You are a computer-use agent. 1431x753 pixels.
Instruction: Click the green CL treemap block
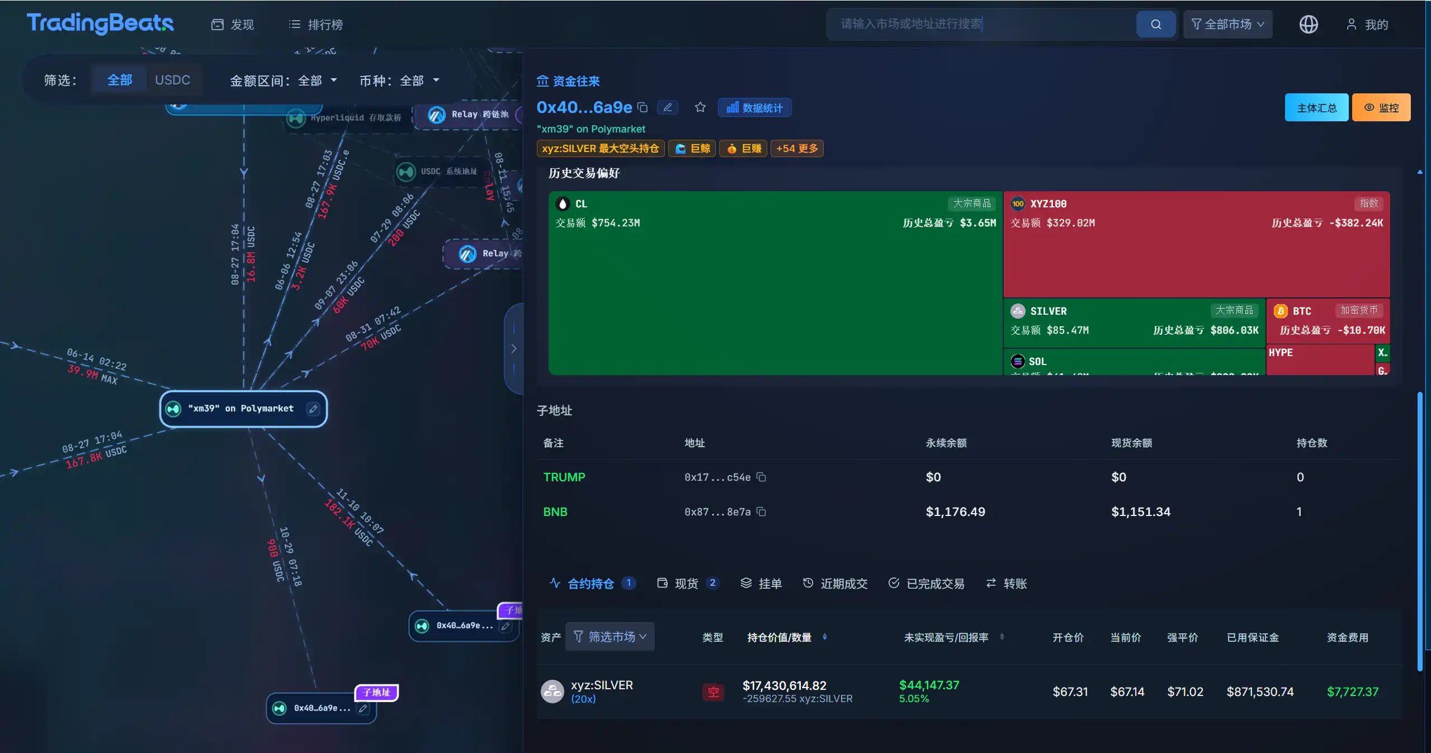coord(776,283)
